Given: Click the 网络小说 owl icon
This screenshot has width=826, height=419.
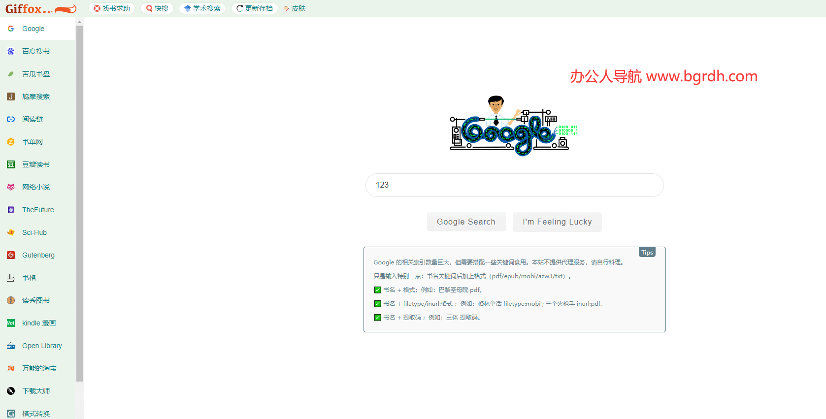Looking at the screenshot, I should point(11,187).
